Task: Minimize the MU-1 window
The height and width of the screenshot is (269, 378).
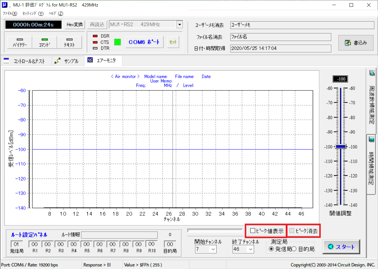Action: click(334, 5)
